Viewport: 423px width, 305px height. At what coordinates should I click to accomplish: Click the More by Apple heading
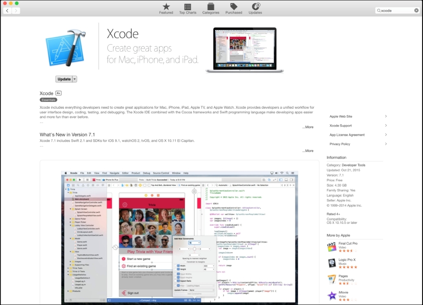click(338, 235)
